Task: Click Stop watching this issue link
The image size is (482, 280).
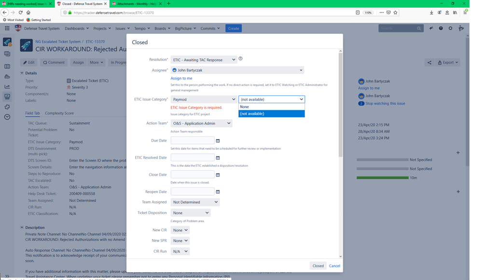Action: tap(385, 104)
